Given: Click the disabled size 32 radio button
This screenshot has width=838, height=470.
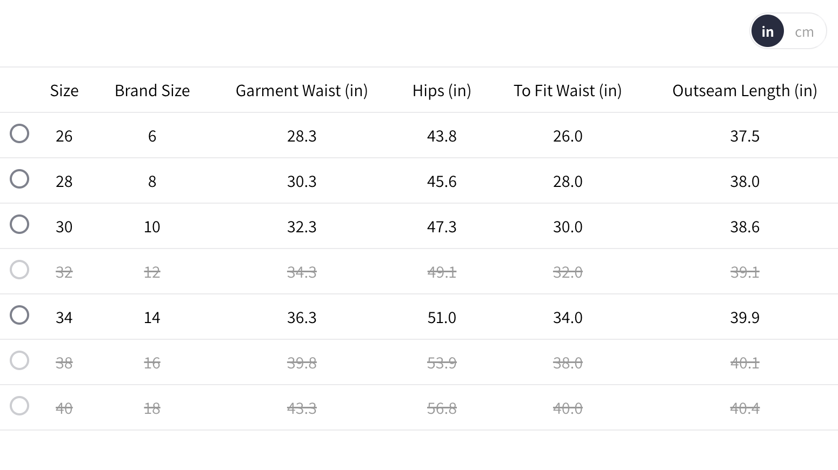Looking at the screenshot, I should tap(19, 270).
